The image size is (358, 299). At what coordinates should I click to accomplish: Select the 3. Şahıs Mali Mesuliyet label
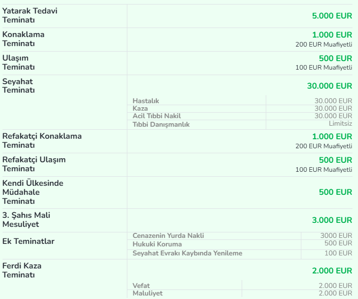point(26,220)
